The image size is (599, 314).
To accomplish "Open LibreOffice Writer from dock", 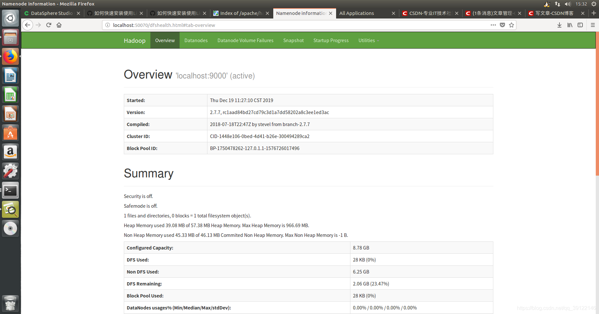I will click(x=10, y=76).
